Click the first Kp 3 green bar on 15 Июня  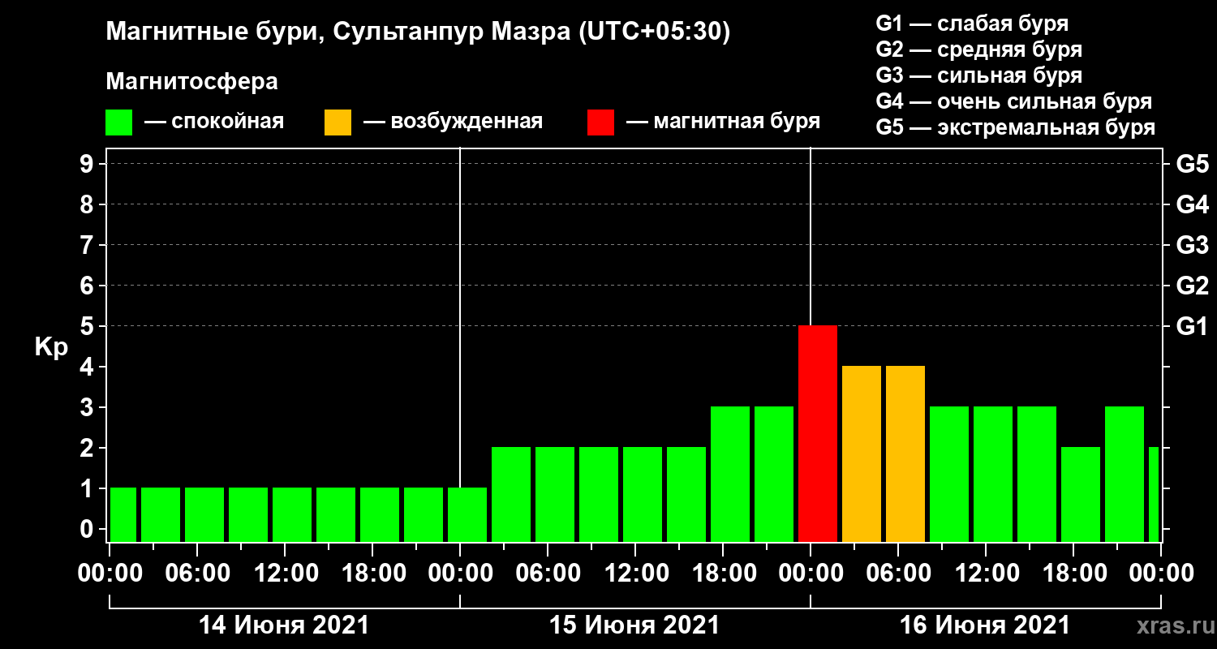(730, 474)
